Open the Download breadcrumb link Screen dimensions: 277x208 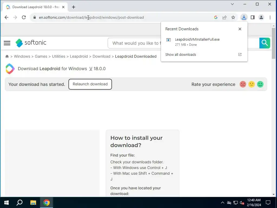pos(101,56)
